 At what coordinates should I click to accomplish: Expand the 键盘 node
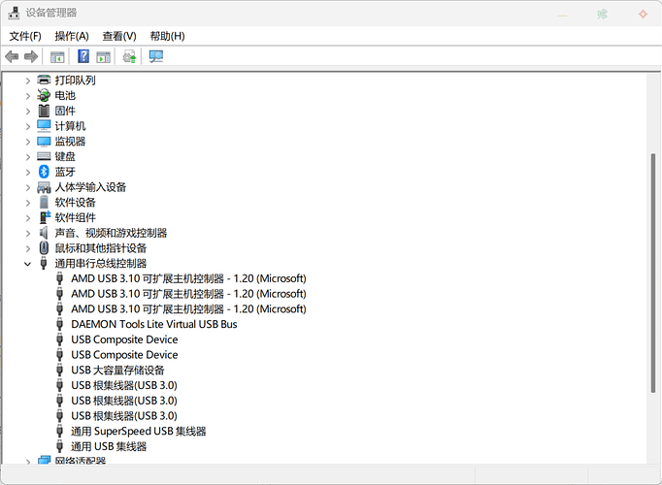point(28,157)
